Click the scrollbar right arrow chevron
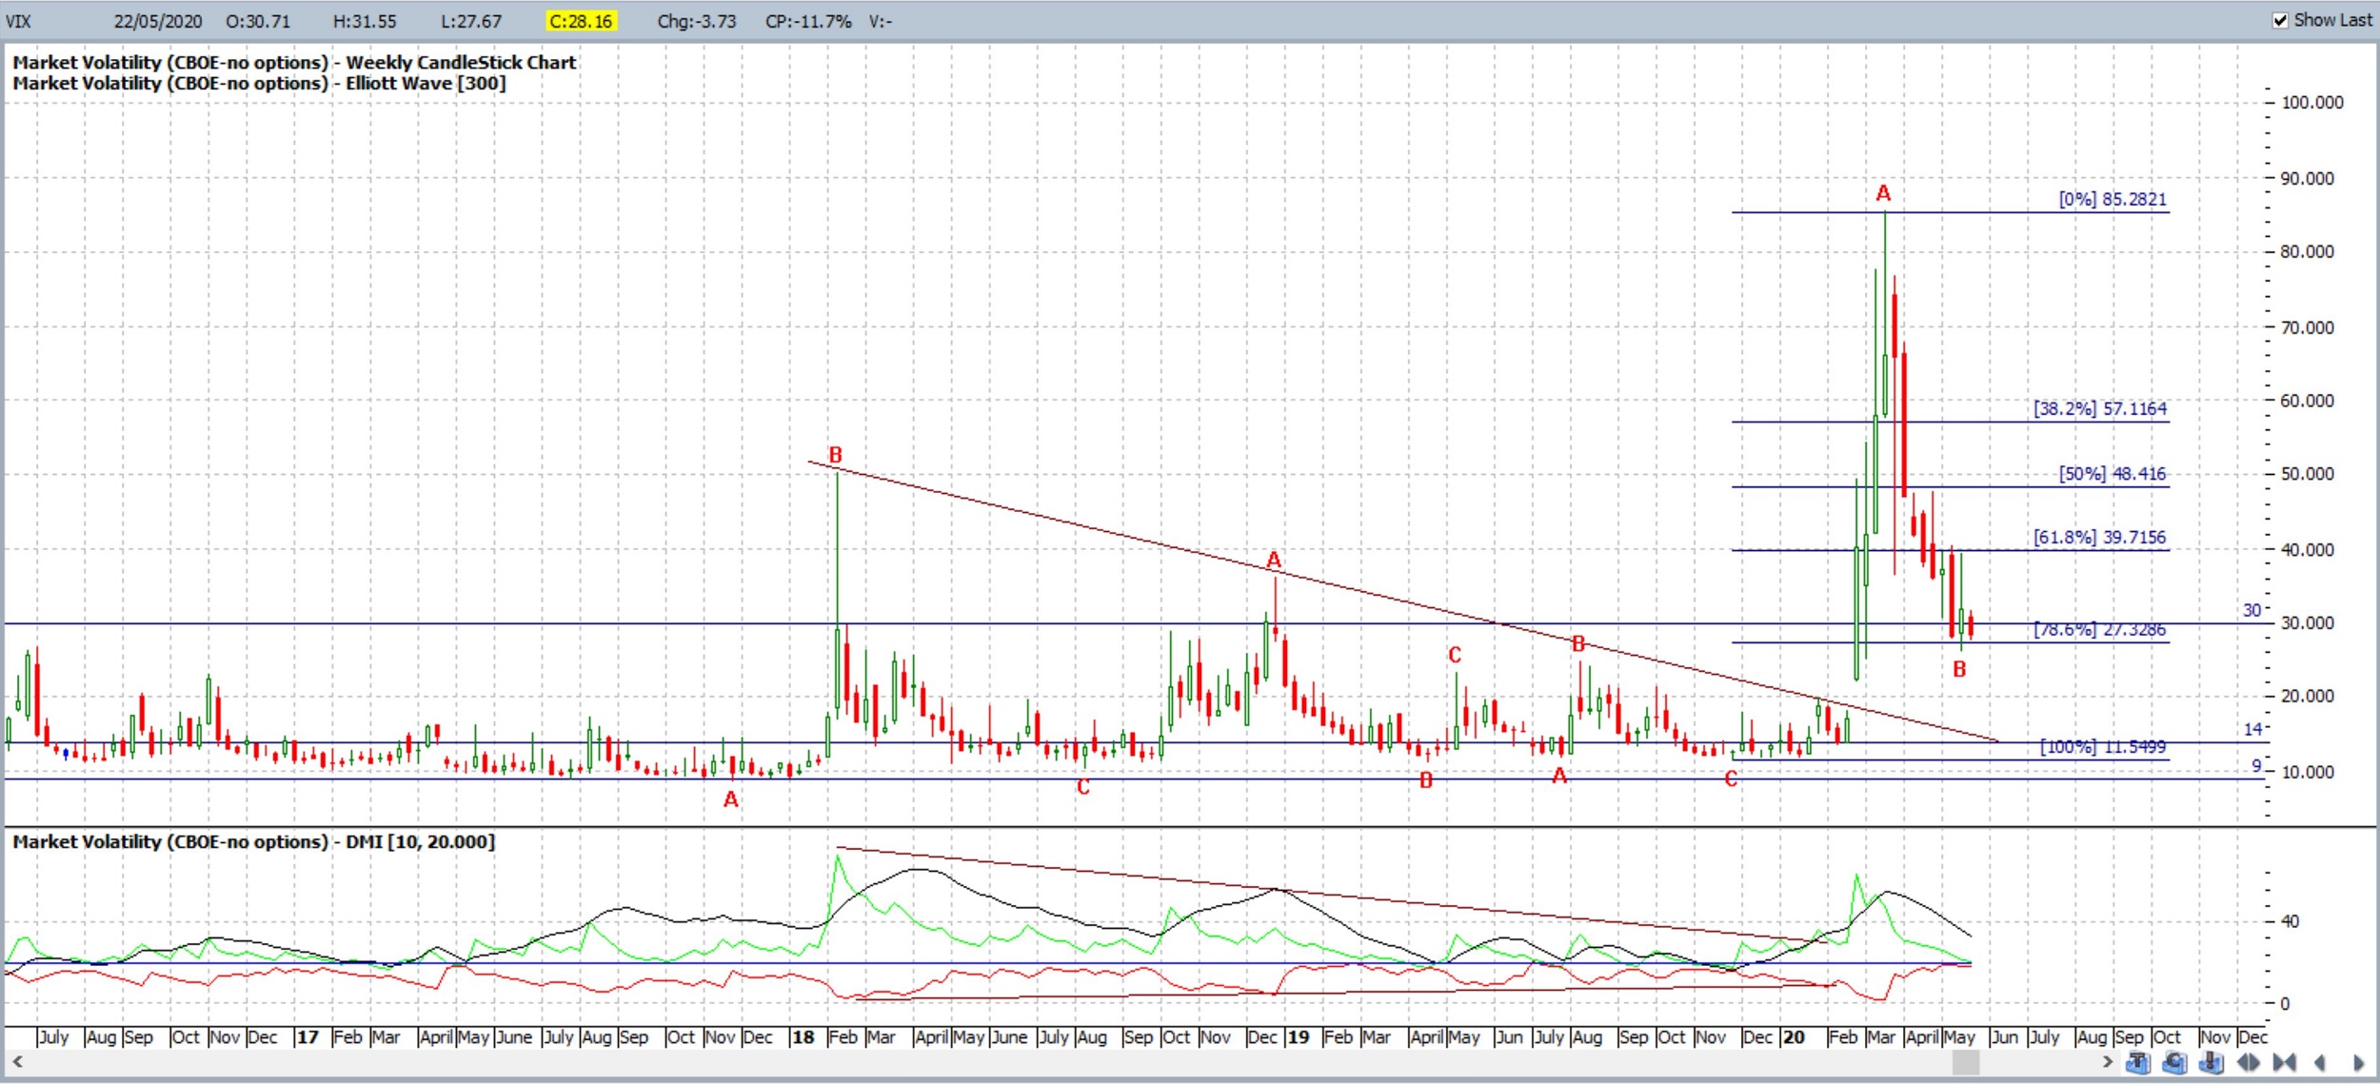 [x=2108, y=1061]
